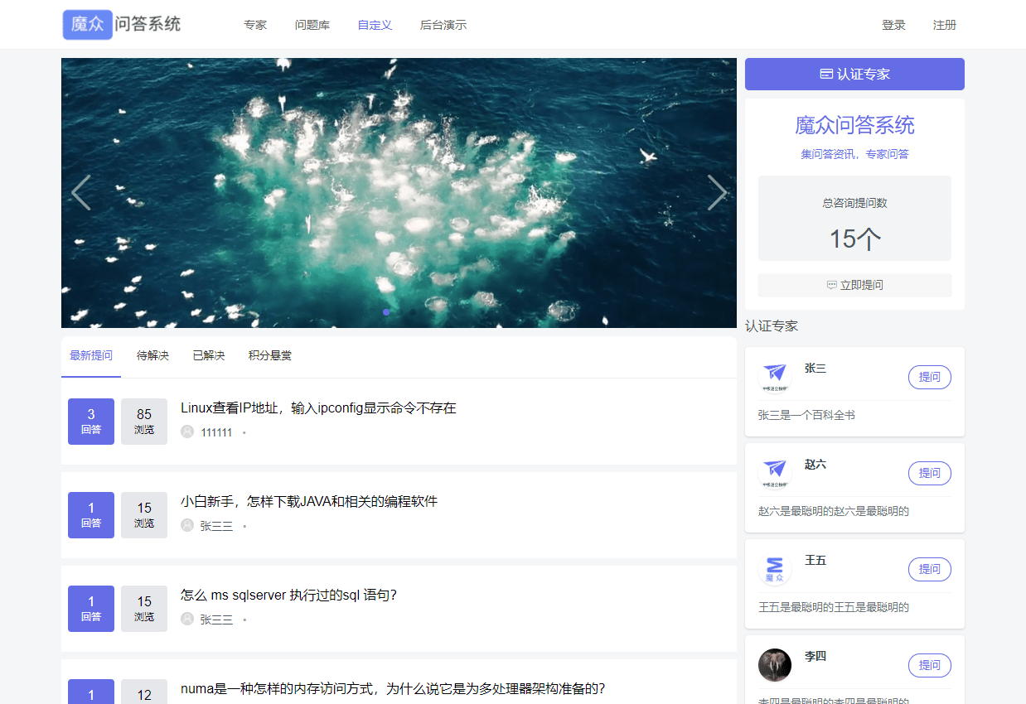Show next carousel slide arrow
Viewport: 1026px width, 704px height.
coord(717,193)
